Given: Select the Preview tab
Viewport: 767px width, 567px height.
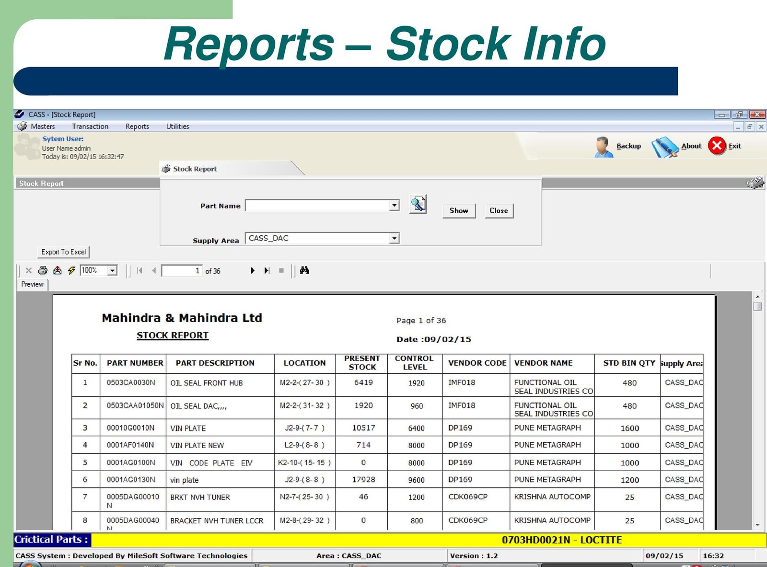Looking at the screenshot, I should coord(32,284).
